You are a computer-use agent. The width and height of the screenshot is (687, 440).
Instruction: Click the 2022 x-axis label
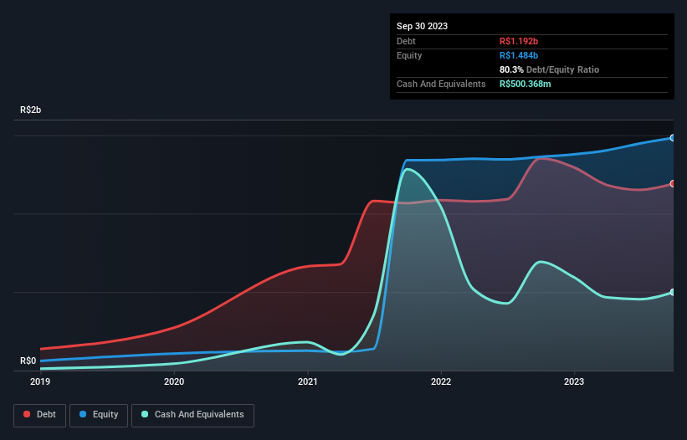pyautogui.click(x=441, y=381)
